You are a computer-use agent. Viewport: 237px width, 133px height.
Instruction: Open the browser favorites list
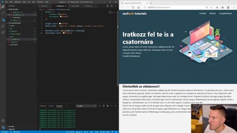click(x=217, y=7)
